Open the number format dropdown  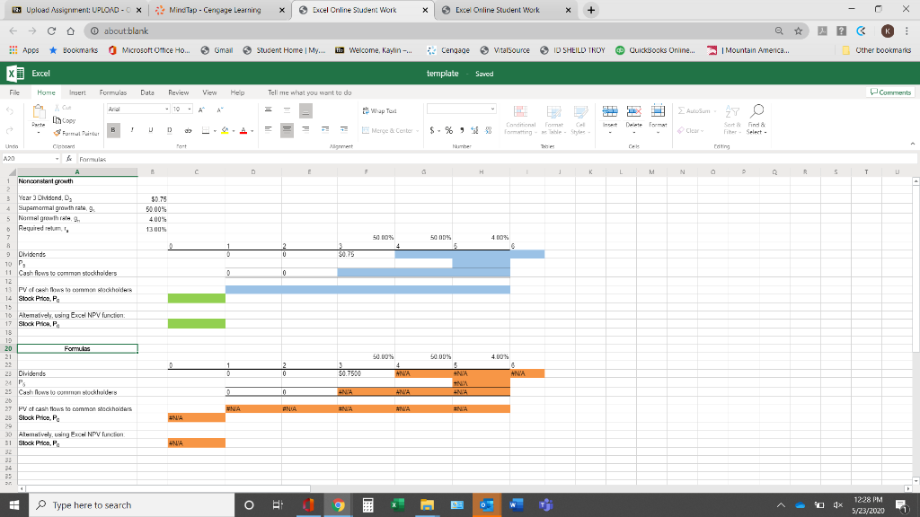pyautogui.click(x=492, y=109)
